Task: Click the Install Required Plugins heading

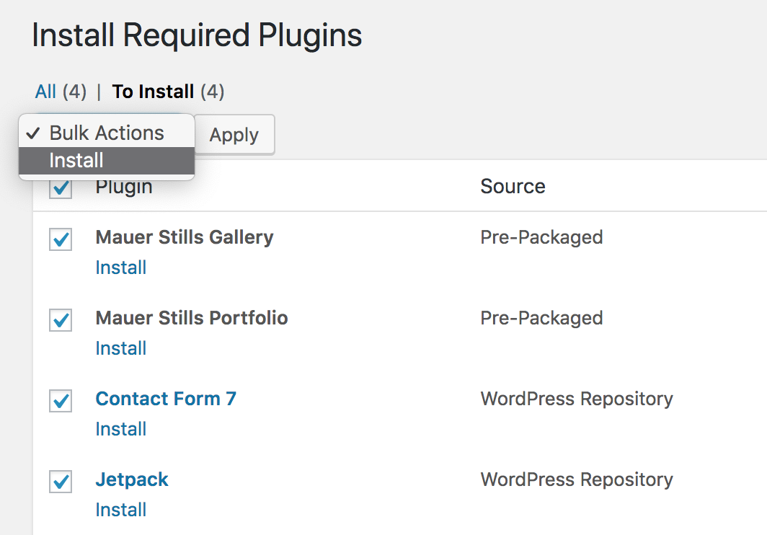Action: pyautogui.click(x=197, y=36)
